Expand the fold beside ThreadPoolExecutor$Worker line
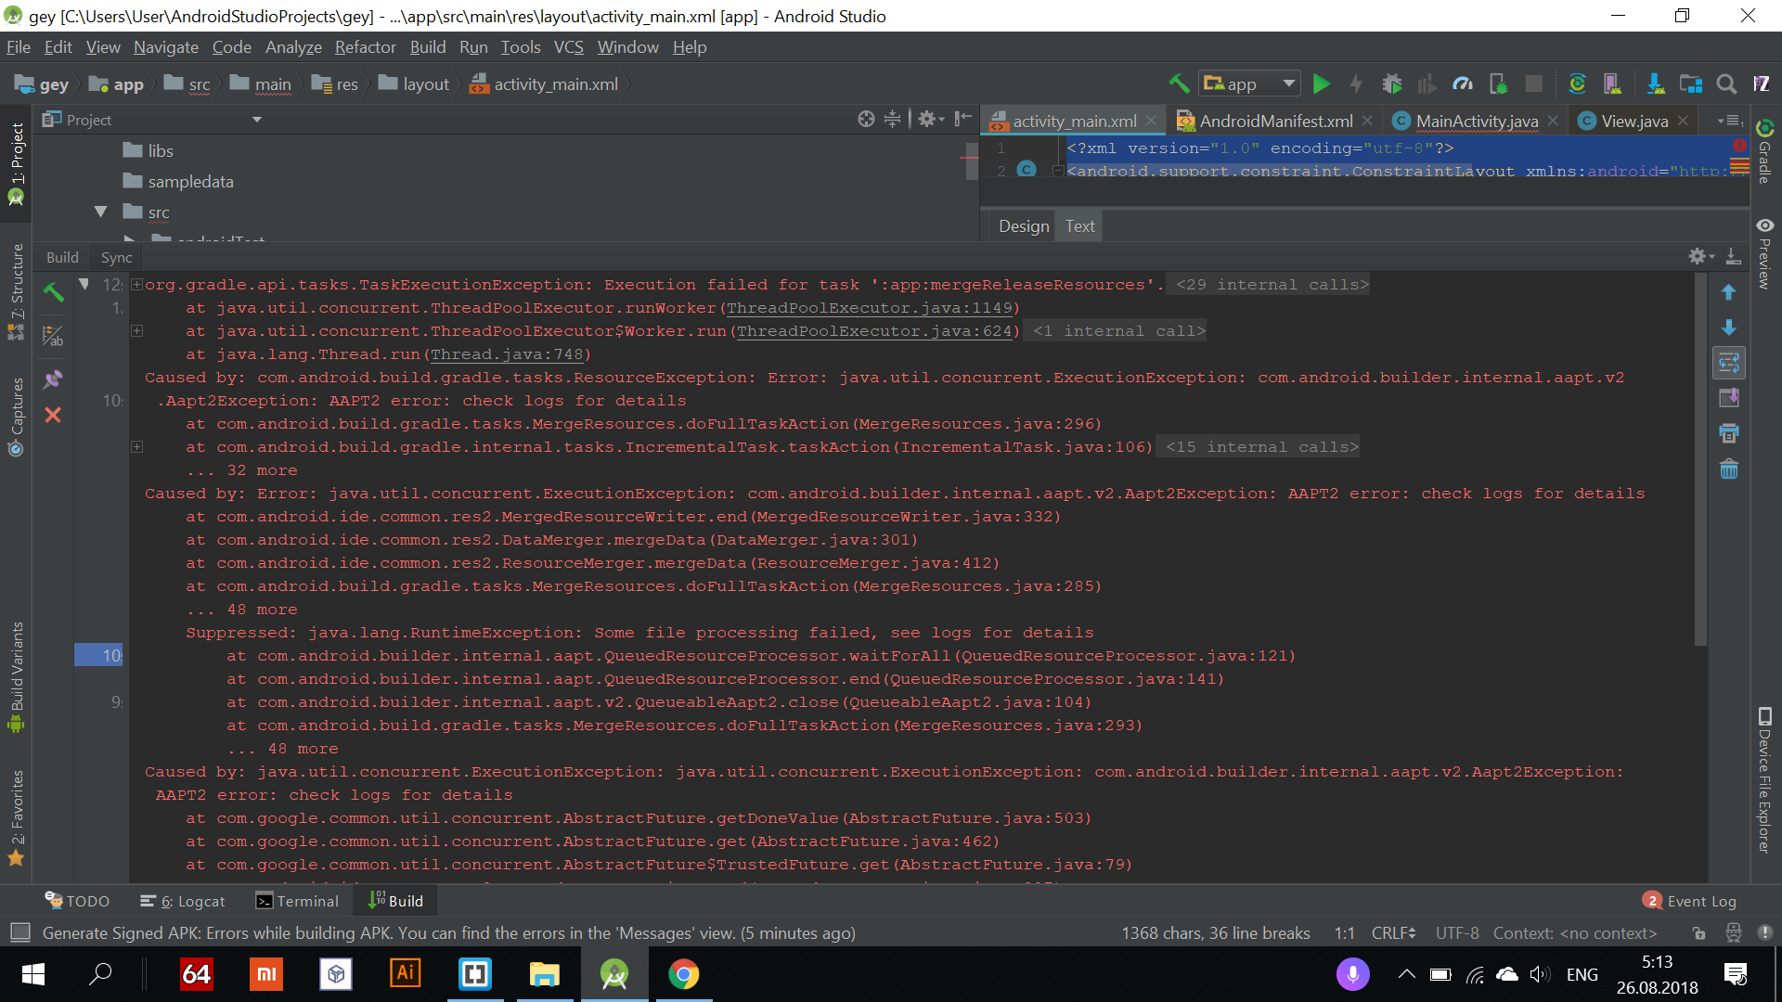The width and height of the screenshot is (1782, 1002). point(136,331)
